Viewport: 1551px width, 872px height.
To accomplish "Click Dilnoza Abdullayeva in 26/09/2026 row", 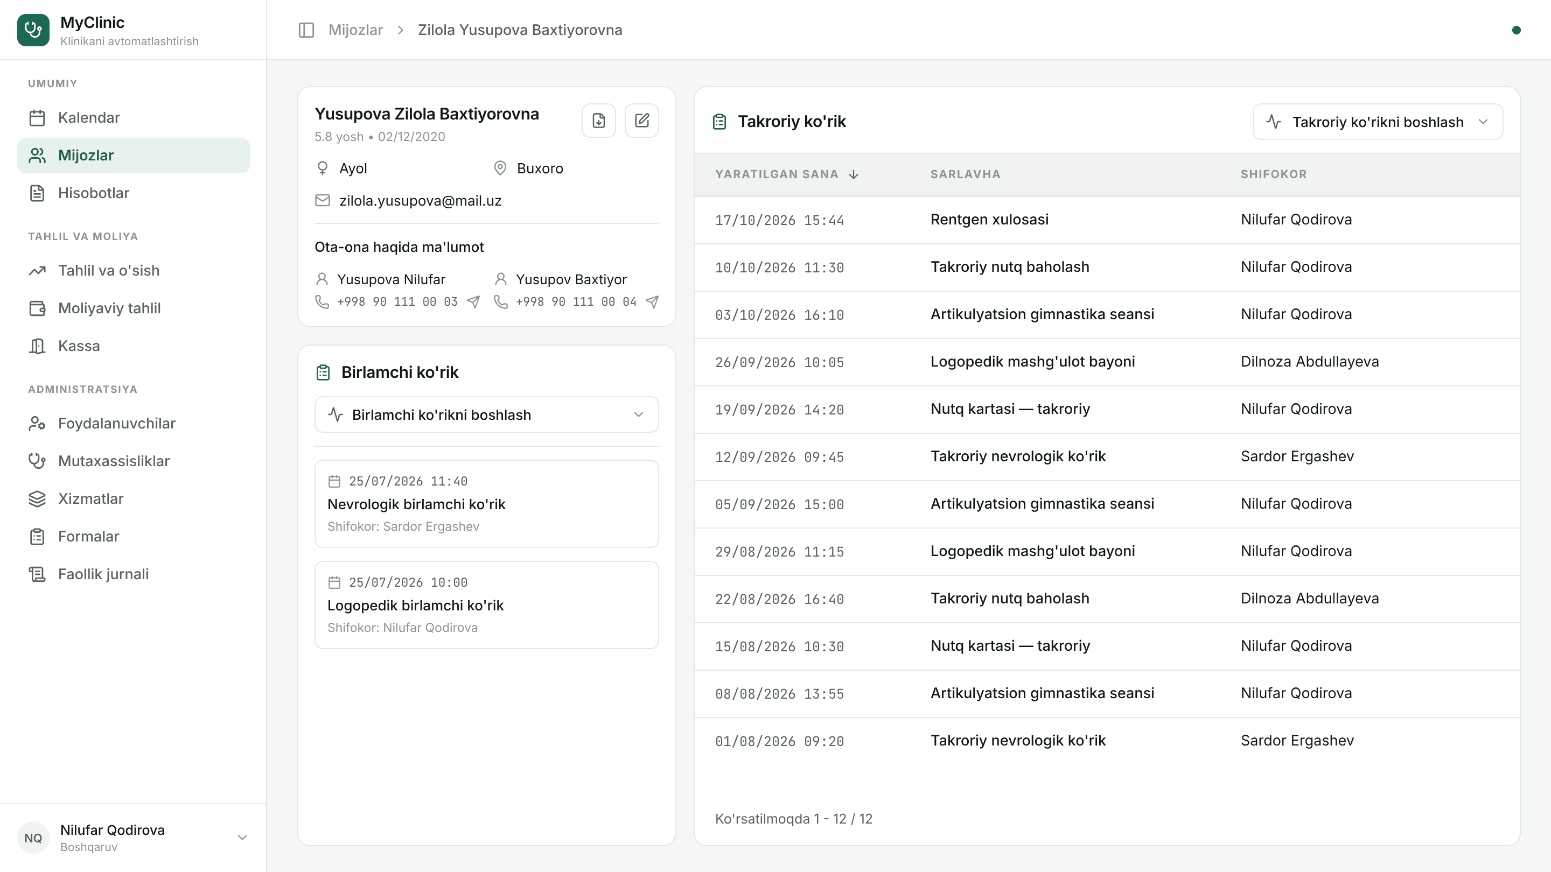I will (1310, 362).
